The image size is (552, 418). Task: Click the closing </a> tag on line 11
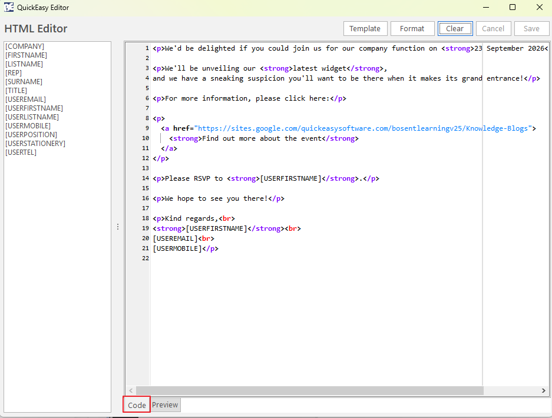click(169, 148)
